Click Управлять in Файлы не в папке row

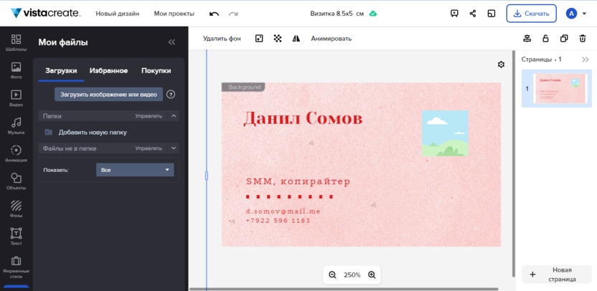pos(149,148)
